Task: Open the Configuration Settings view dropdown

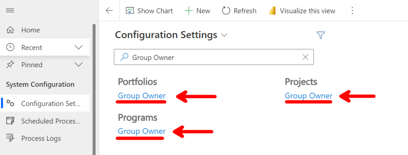Action: (x=224, y=35)
